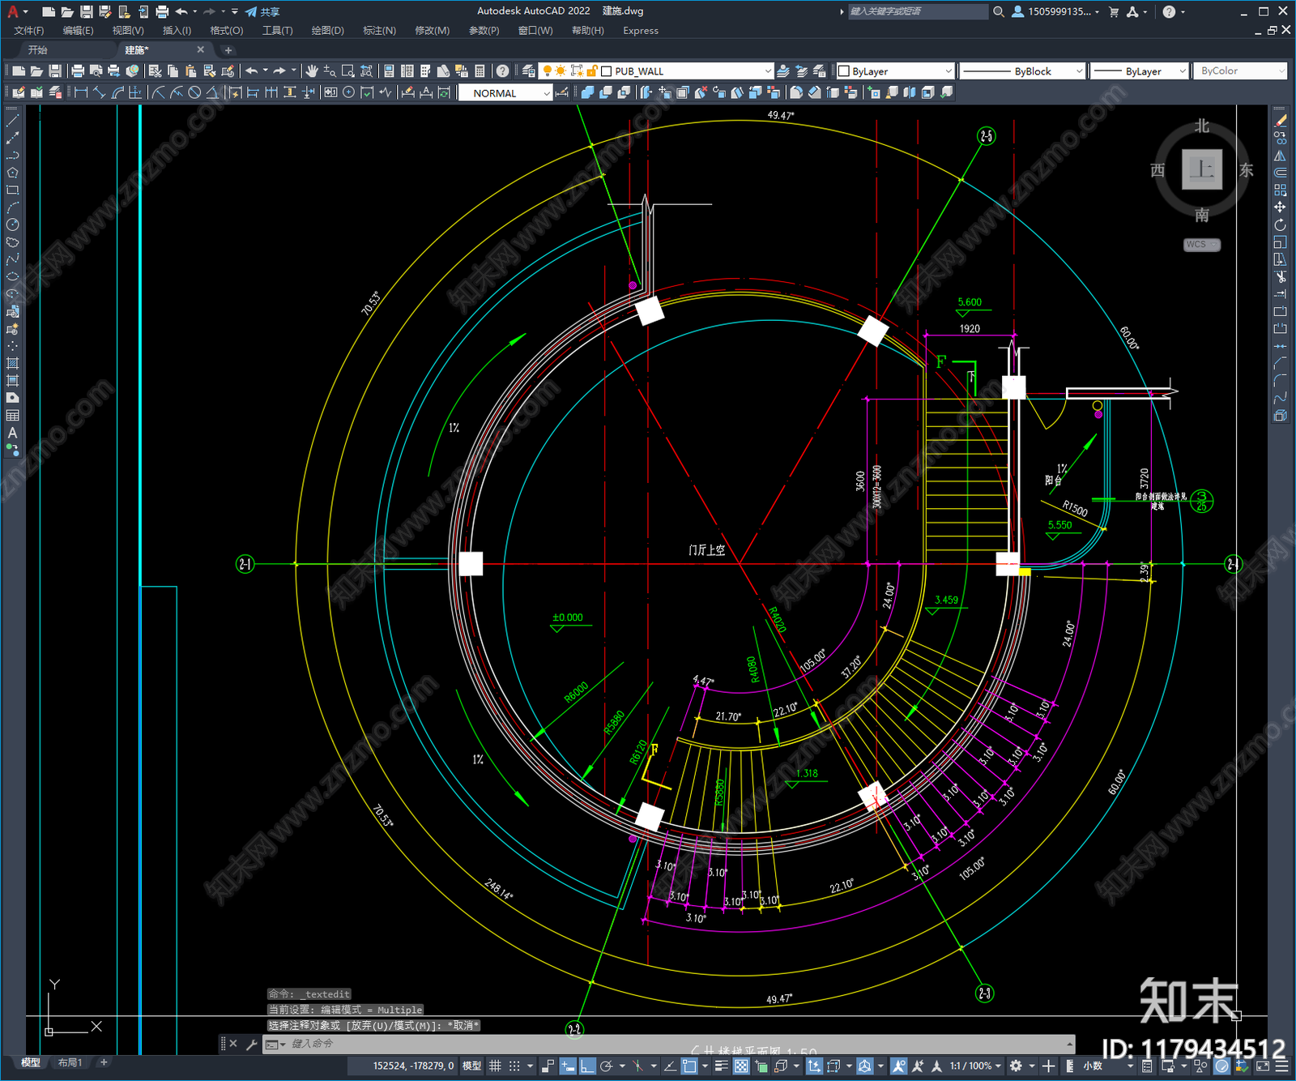Toggle lineweight display in status bar

pos(721,1066)
